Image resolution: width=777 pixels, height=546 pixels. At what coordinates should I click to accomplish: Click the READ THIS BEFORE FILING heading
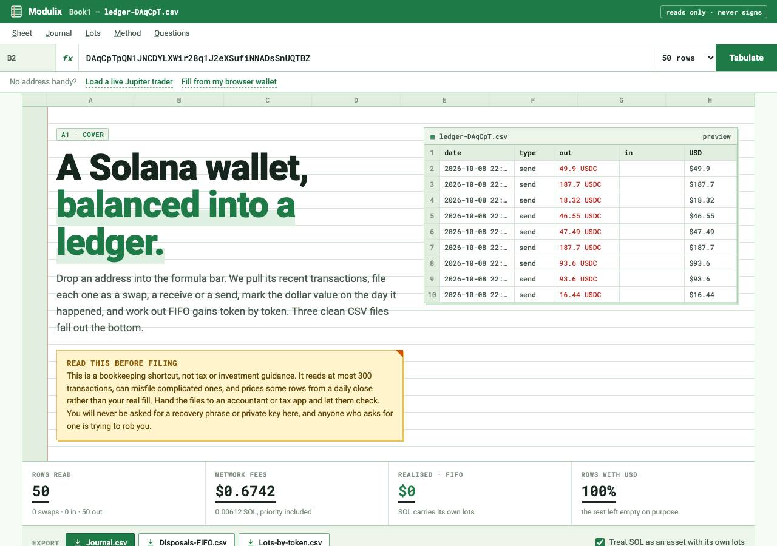[x=122, y=363]
